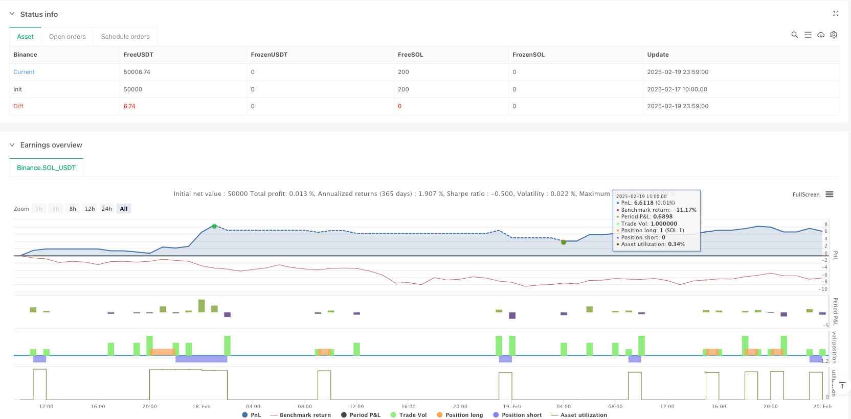The height and width of the screenshot is (419, 851).
Task: Collapse the Status info section
Action: coord(12,14)
